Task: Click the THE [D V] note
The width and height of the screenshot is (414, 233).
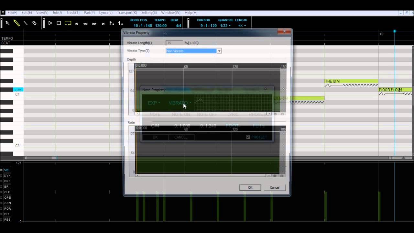Action: click(x=351, y=81)
